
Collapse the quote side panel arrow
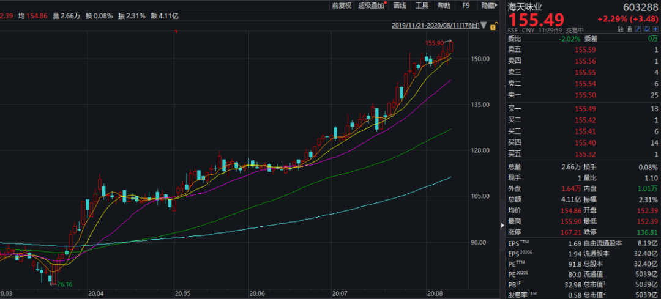[502, 225]
